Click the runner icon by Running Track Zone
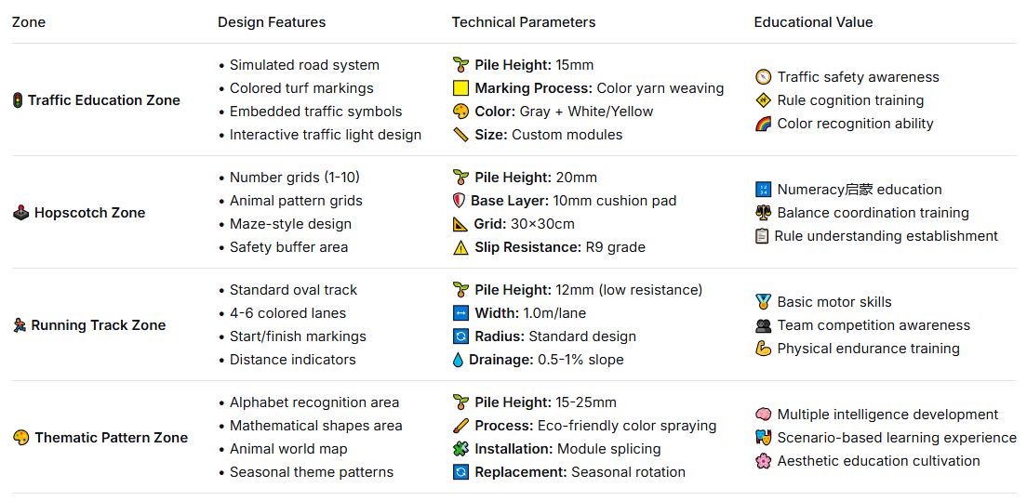Image resolution: width=1027 pixels, height=501 pixels. pos(20,325)
